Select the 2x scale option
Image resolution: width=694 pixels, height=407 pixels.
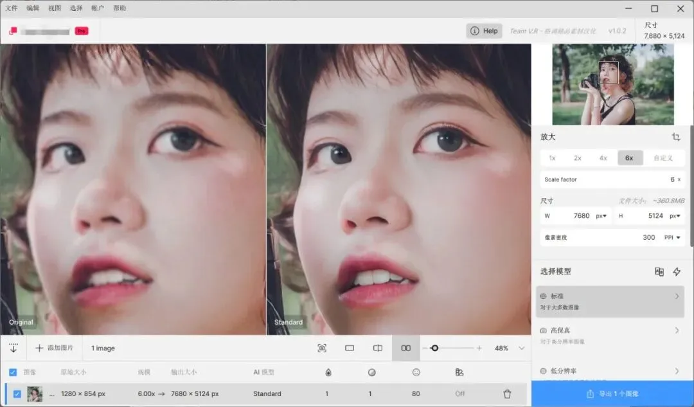pyautogui.click(x=578, y=158)
